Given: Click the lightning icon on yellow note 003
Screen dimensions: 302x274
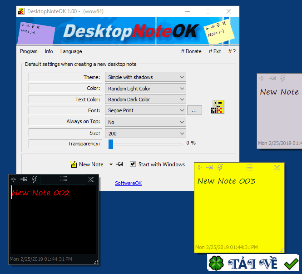Looking at the screenshot, I should click(220, 167).
